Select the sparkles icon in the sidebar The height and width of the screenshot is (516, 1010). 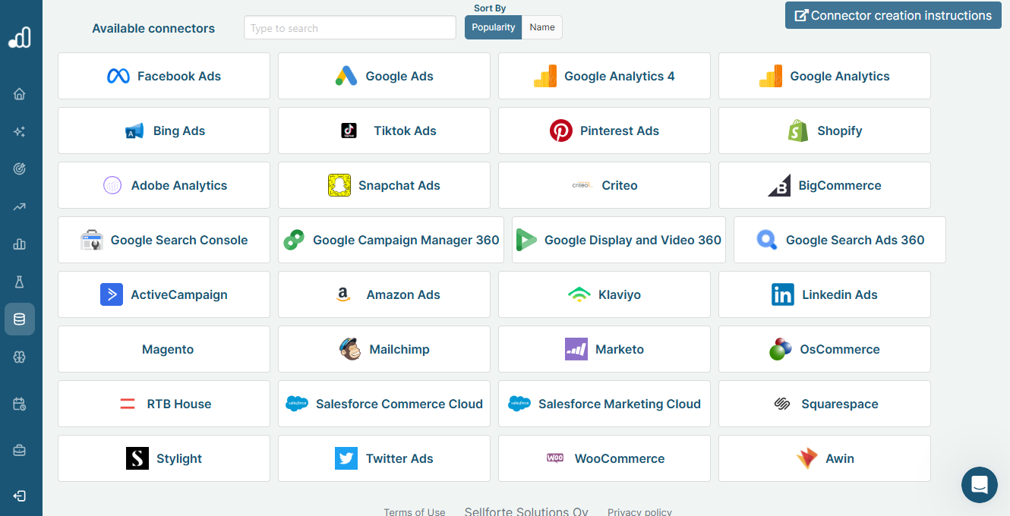click(x=21, y=131)
